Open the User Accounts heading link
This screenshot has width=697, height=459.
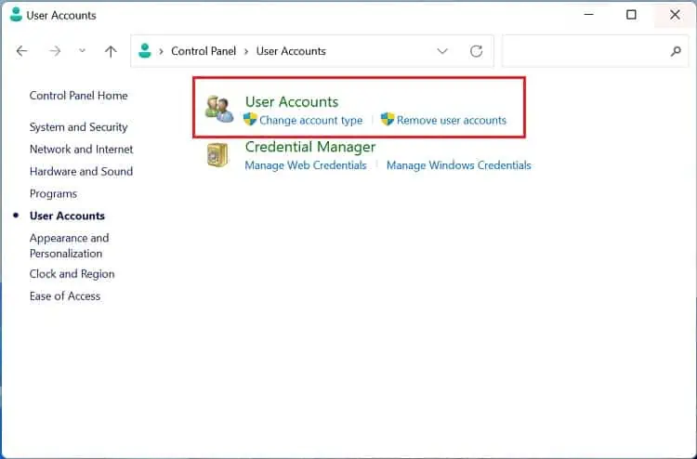[292, 102]
